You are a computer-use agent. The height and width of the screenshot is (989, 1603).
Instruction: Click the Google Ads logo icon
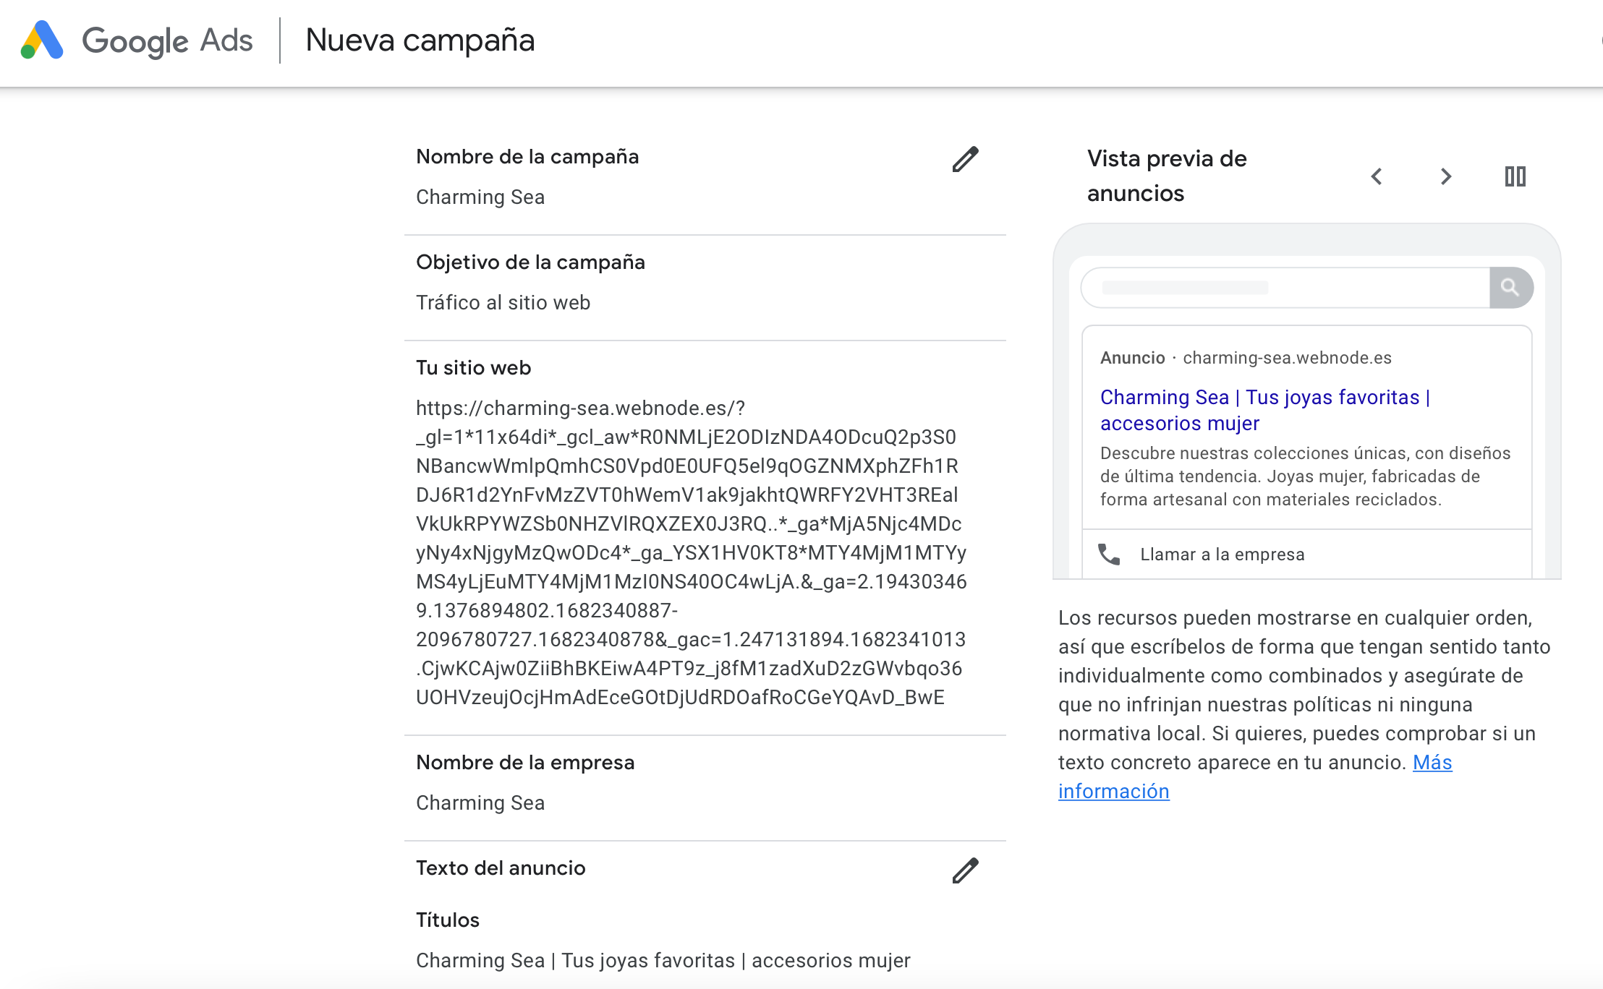(x=42, y=40)
